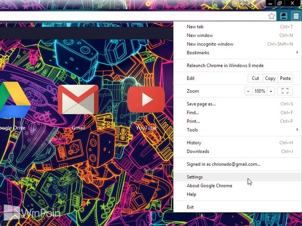The width and height of the screenshot is (302, 226).
Task: Click the Cut button
Action: click(x=255, y=78)
